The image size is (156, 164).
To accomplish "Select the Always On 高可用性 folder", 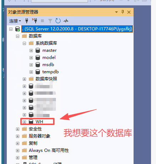I will tap(49, 150).
